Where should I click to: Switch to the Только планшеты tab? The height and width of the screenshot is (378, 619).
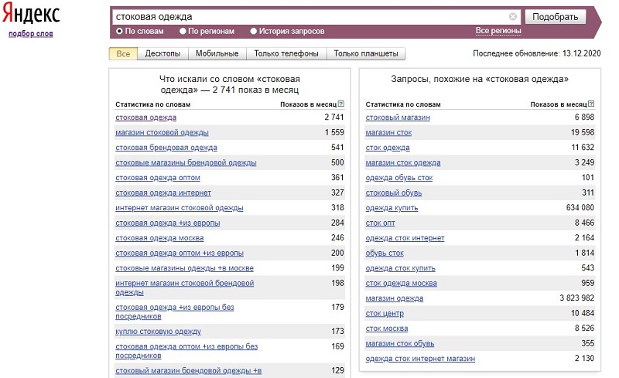click(366, 53)
